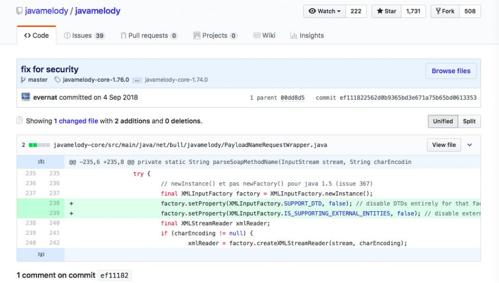
Task: Select the Split diff view
Action: pyautogui.click(x=469, y=122)
